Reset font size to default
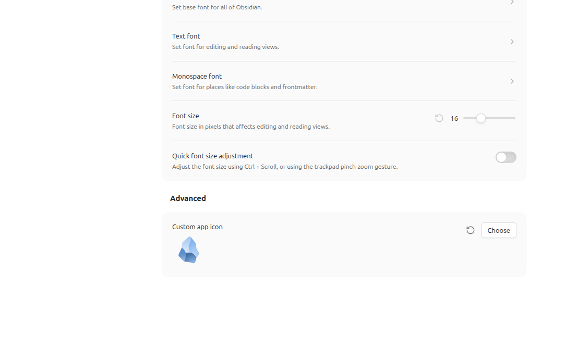The width and height of the screenshot is (578, 350). pos(439,118)
